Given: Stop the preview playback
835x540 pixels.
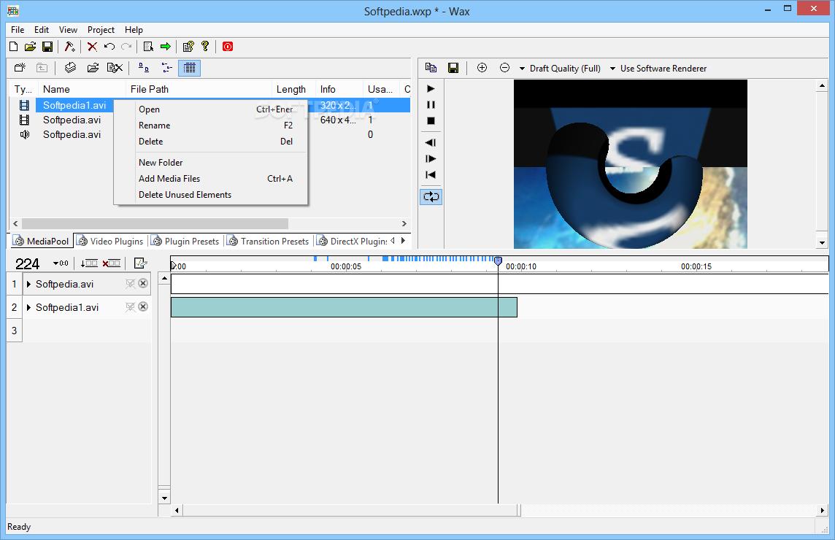Looking at the screenshot, I should point(431,121).
